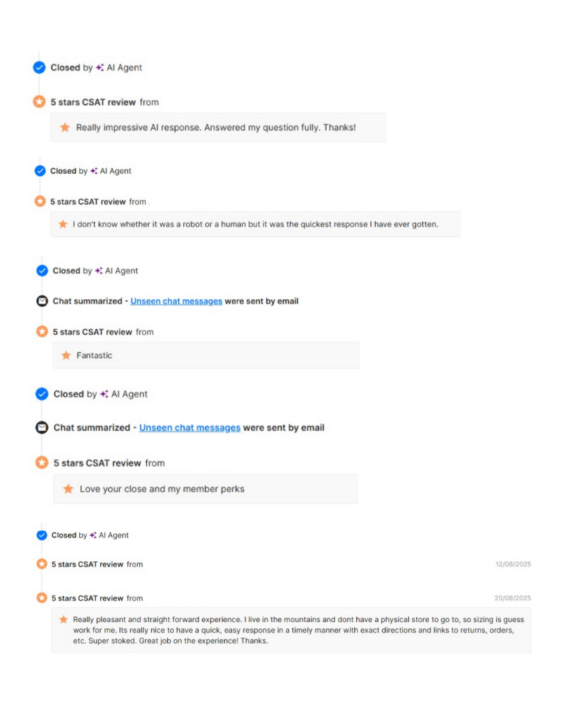Screen dimensions: 562x703
Task: Click the blue check icon above the "Really impressive AI response" review
Action: coord(39,68)
